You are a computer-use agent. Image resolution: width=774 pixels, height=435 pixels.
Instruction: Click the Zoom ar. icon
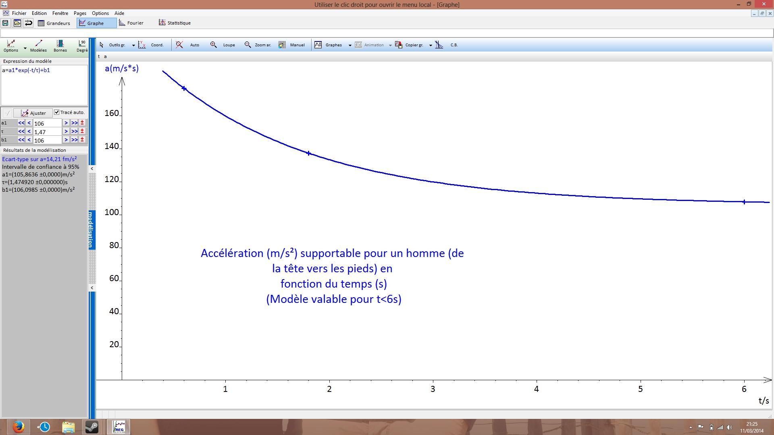[x=248, y=45]
